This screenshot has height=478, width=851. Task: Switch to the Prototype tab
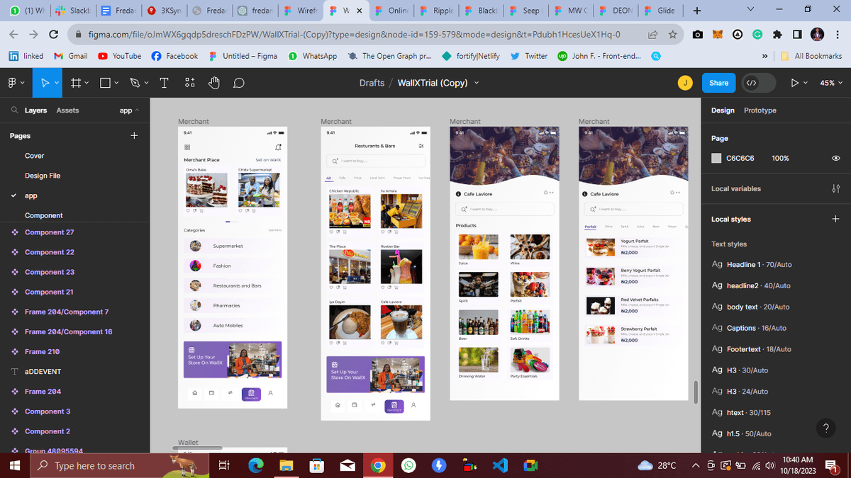point(760,110)
